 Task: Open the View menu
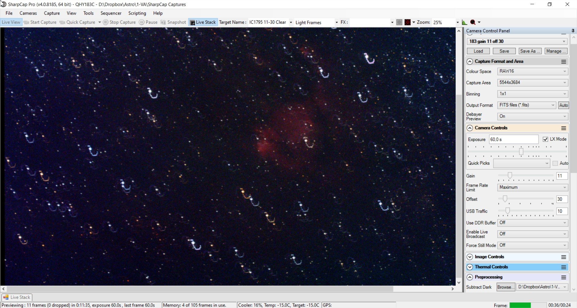point(72,13)
